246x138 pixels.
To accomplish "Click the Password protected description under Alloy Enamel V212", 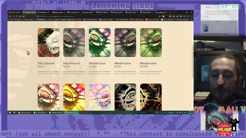I will click(49, 73).
